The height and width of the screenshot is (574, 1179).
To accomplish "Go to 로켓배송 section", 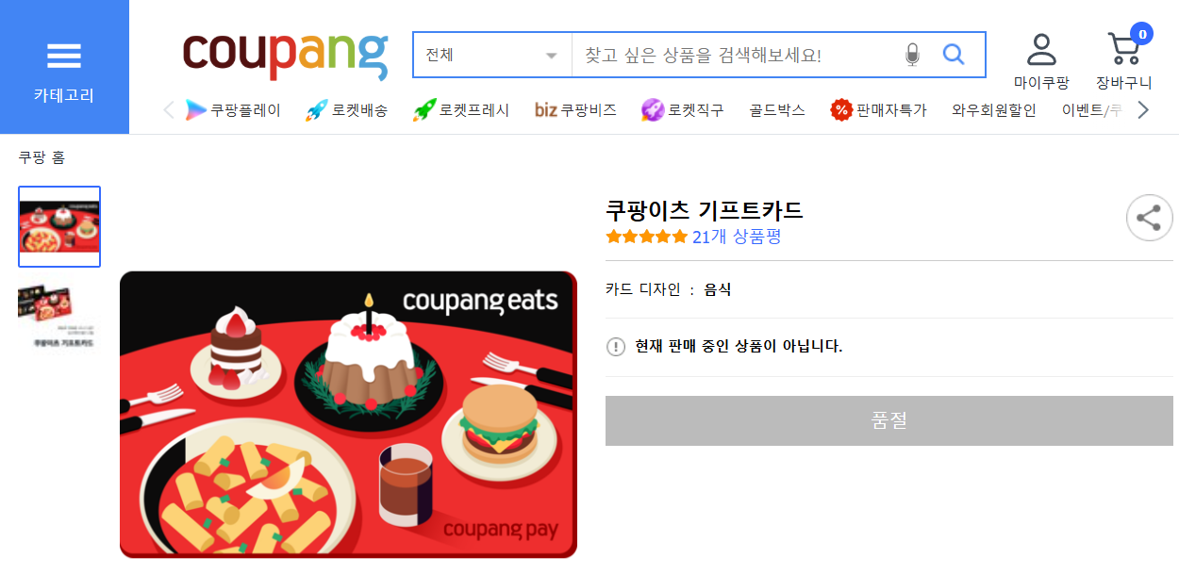I will 346,110.
